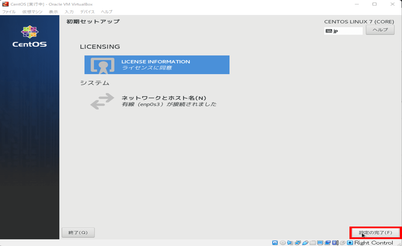Click 有線 (enp0s3) が接続されました text
Viewport: 402px width, 246px height.
[169, 104]
